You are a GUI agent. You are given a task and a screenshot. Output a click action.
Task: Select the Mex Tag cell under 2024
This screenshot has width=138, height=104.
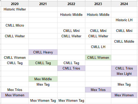pyautogui.click(x=124, y=84)
